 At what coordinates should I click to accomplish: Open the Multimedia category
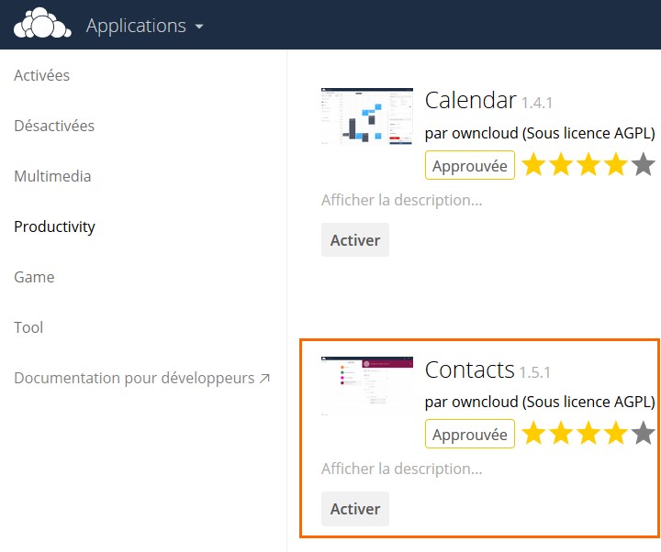pyautogui.click(x=52, y=176)
